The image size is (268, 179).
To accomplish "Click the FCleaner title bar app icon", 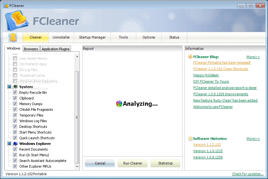I will tap(6, 5).
